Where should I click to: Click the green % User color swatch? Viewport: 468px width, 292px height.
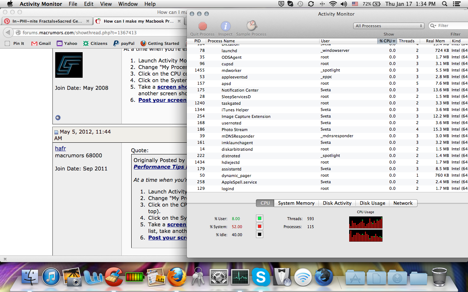[x=260, y=219]
